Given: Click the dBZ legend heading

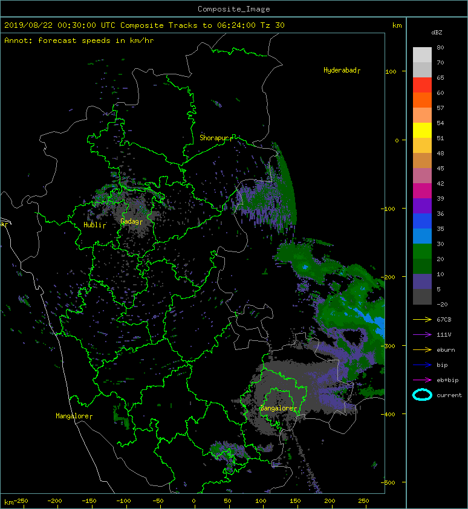Looking at the screenshot, I should point(437,33).
